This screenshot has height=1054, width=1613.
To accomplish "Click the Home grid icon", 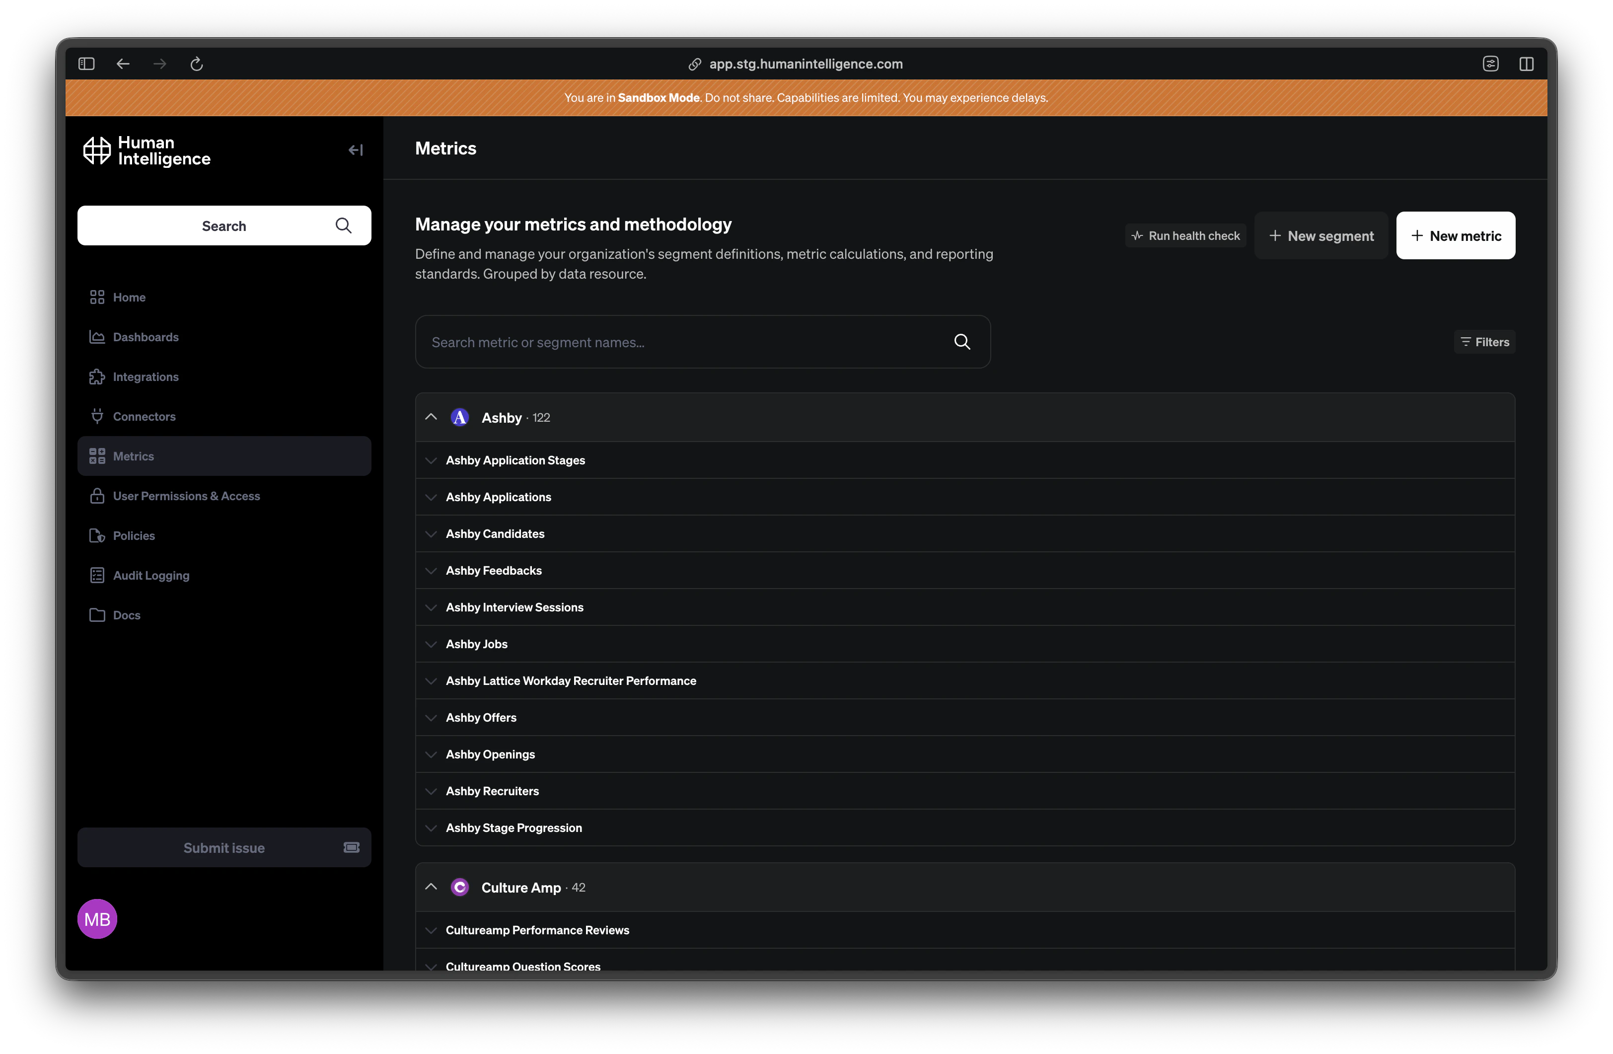I will point(97,297).
